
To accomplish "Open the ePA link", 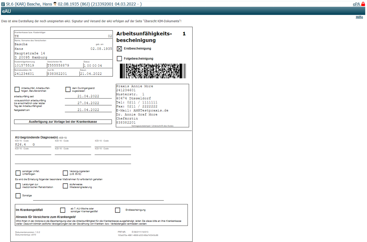I will (x=357, y=4).
